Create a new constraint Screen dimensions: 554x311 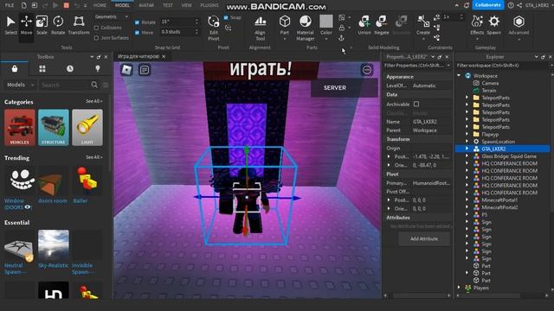pyautogui.click(x=423, y=25)
